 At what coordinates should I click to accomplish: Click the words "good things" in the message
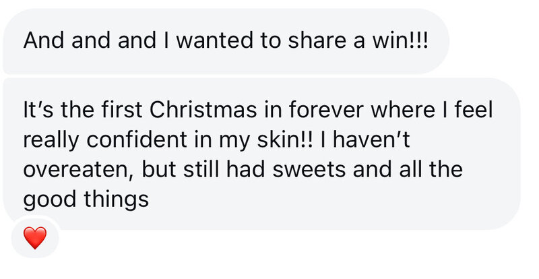86,199
